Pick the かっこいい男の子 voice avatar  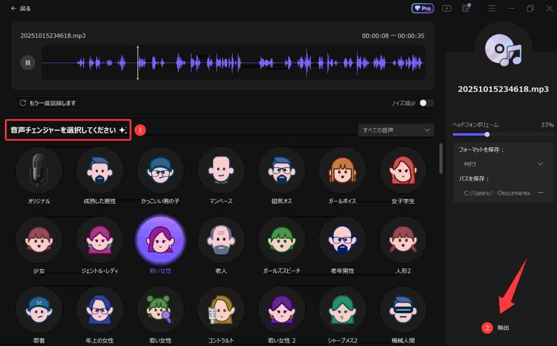160,170
